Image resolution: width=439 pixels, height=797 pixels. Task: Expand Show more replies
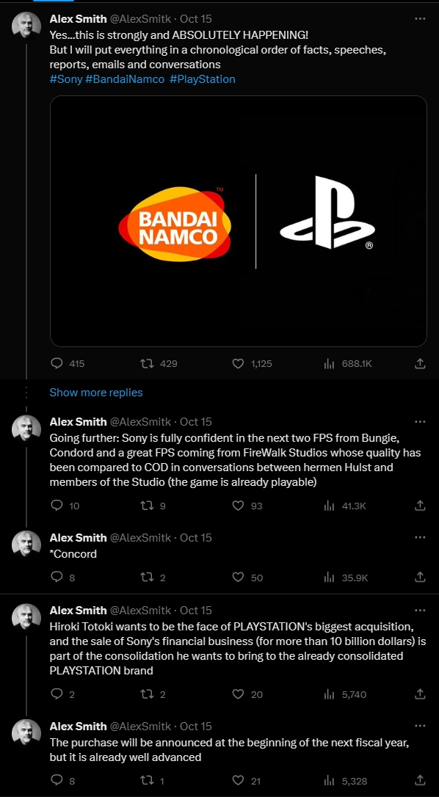point(96,393)
